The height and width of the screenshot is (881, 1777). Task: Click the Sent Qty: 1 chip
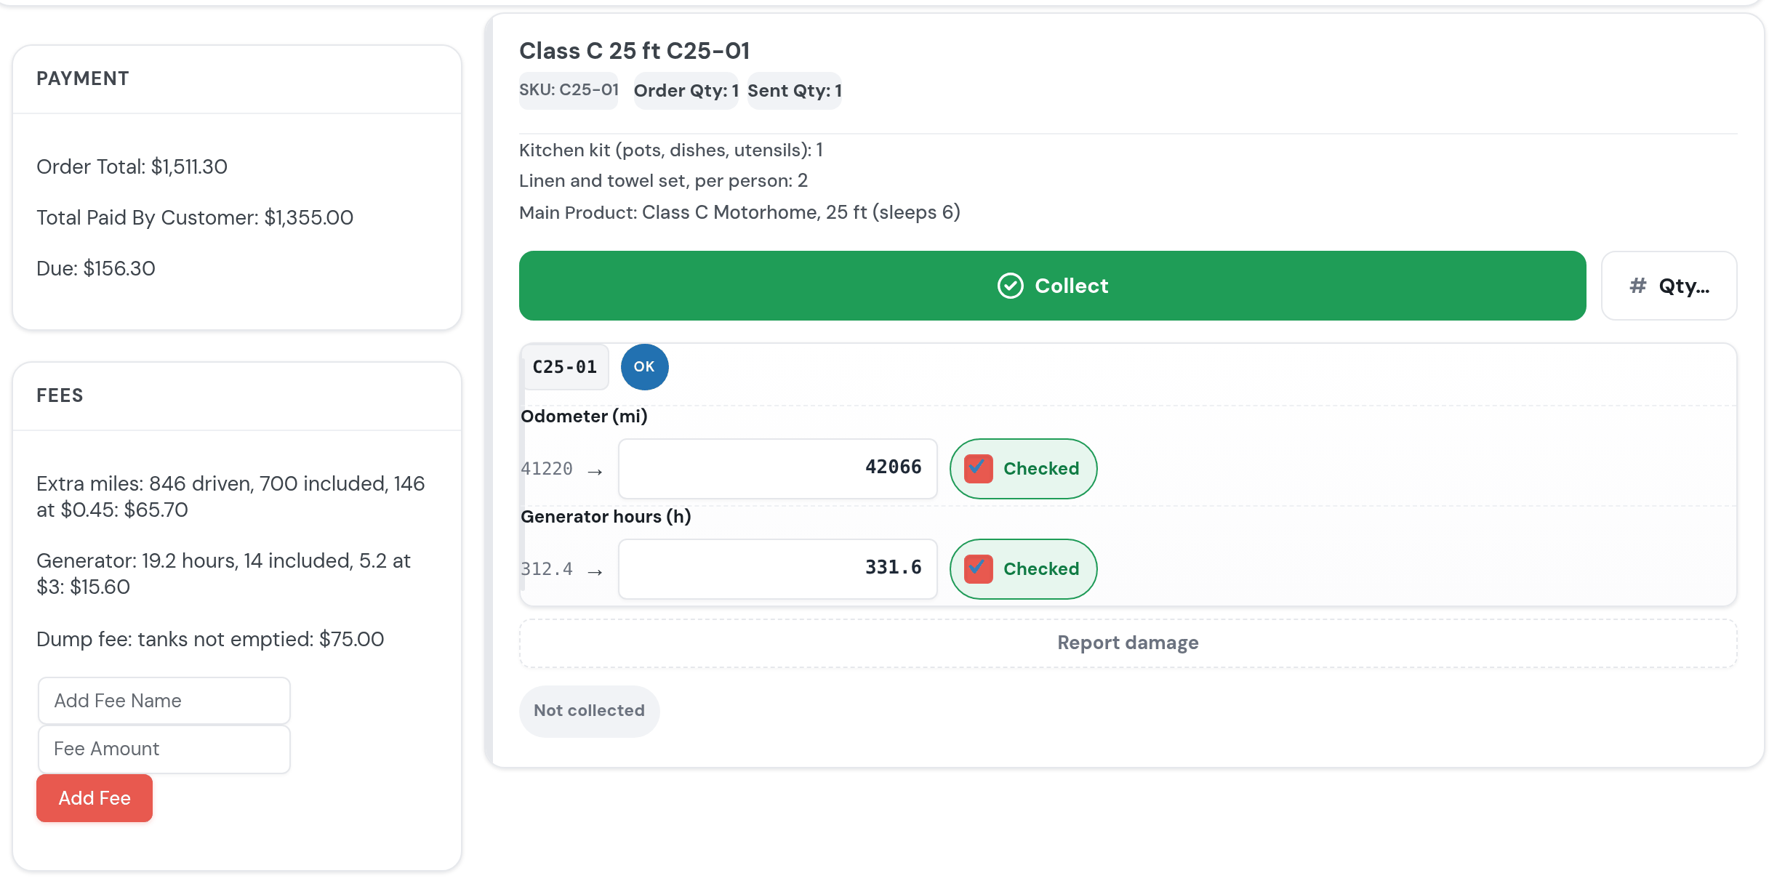click(x=794, y=91)
